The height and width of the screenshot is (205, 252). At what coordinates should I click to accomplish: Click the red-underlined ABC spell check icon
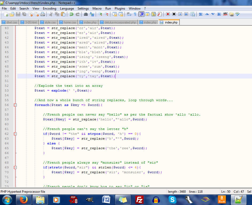pyautogui.click(x=225, y=14)
